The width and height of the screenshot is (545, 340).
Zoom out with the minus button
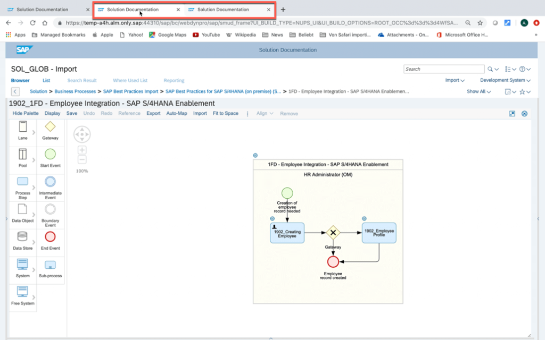tap(82, 159)
